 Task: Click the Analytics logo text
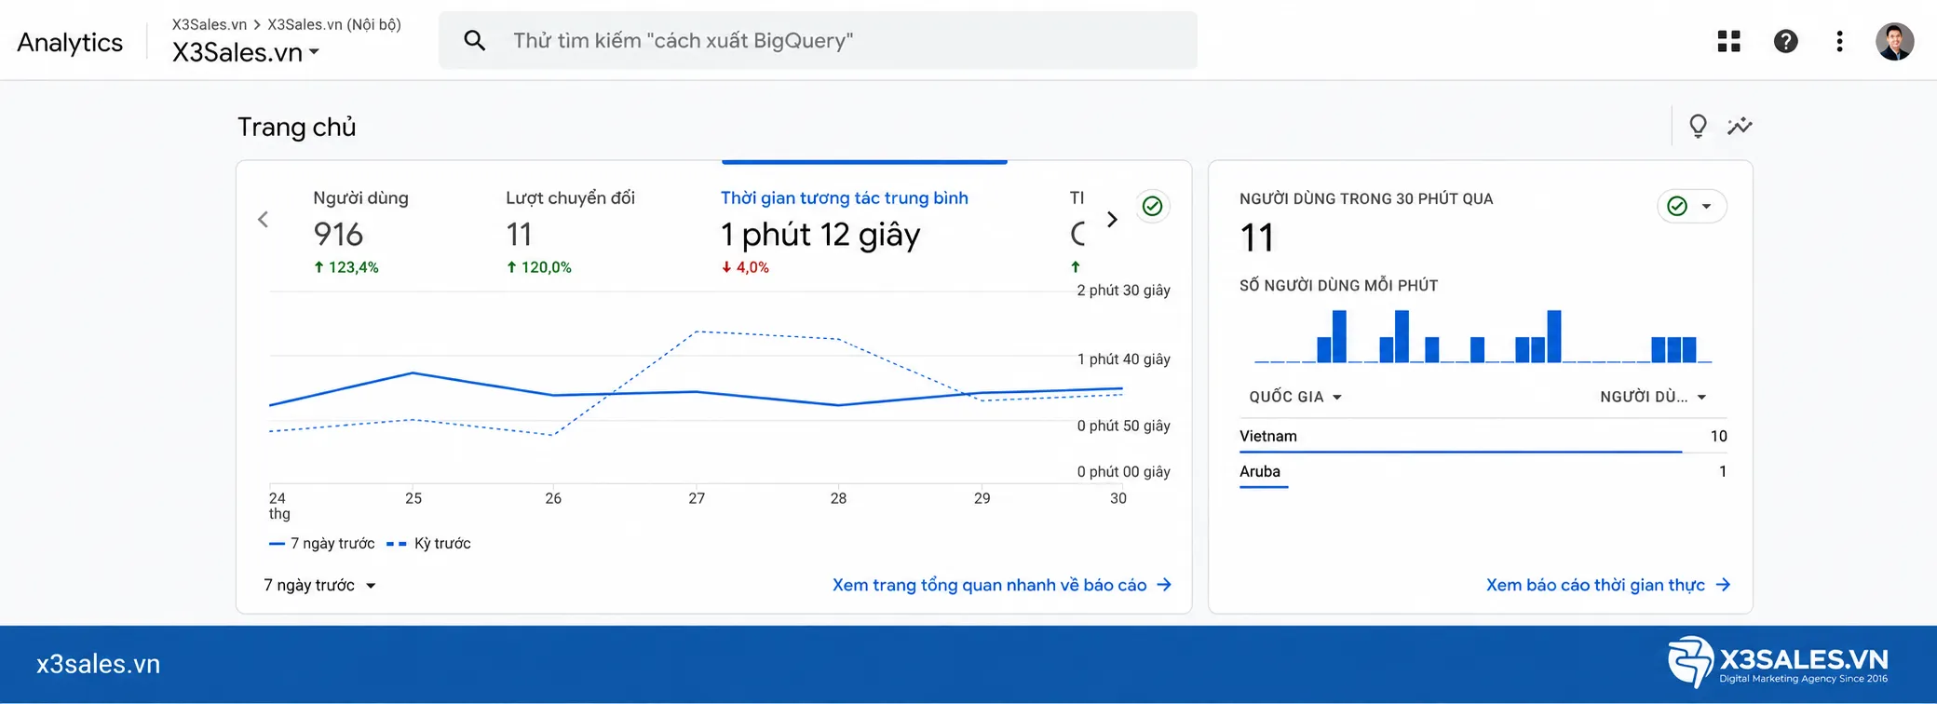pyautogui.click(x=70, y=43)
